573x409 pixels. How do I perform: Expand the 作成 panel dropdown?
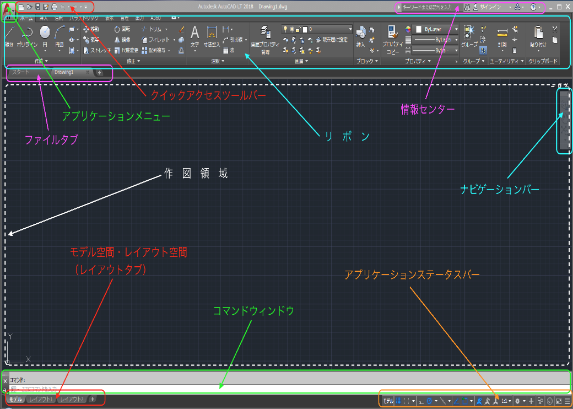pyautogui.click(x=41, y=61)
